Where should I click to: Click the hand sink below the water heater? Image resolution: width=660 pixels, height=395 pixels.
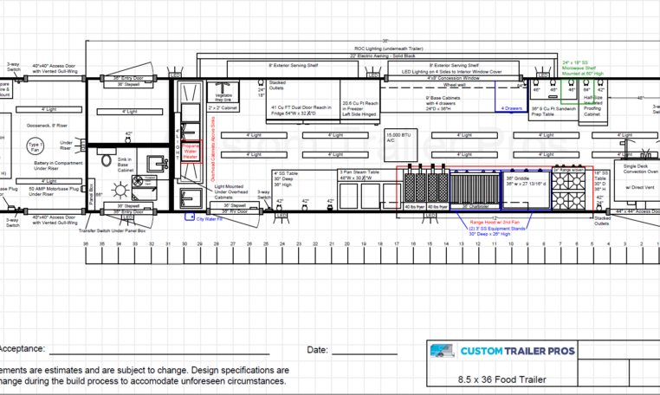click(191, 197)
